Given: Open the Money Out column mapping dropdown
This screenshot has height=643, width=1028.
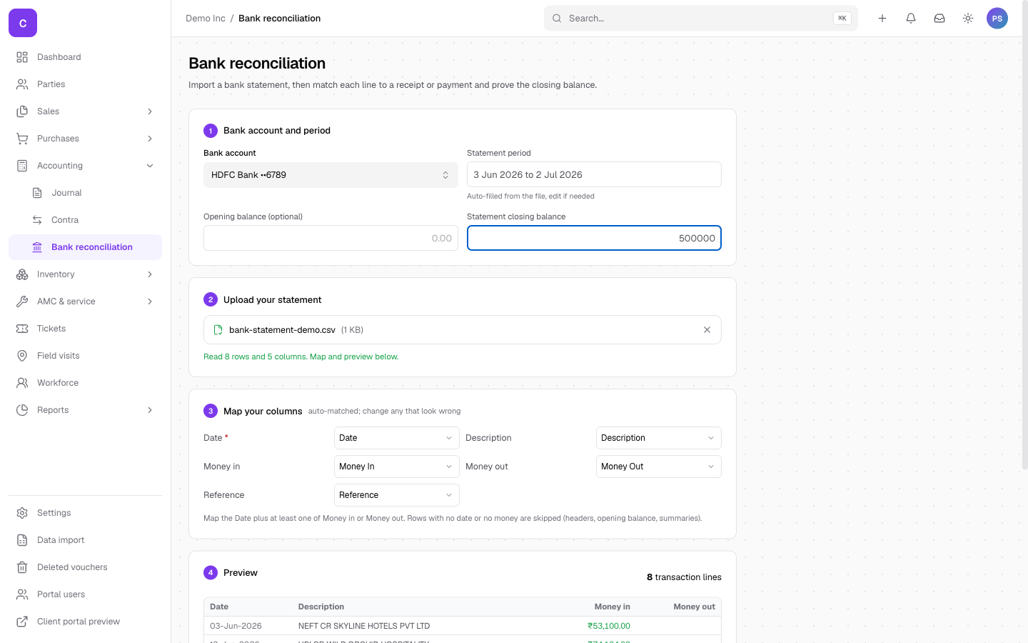Looking at the screenshot, I should coord(658,467).
